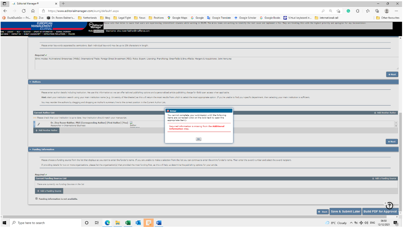Click the Extensions puzzle icon
Screen dimensions: 403x228
click(358, 11)
